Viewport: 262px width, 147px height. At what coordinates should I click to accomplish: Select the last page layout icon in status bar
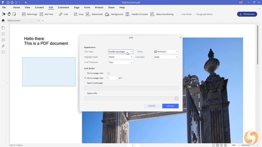point(226,145)
